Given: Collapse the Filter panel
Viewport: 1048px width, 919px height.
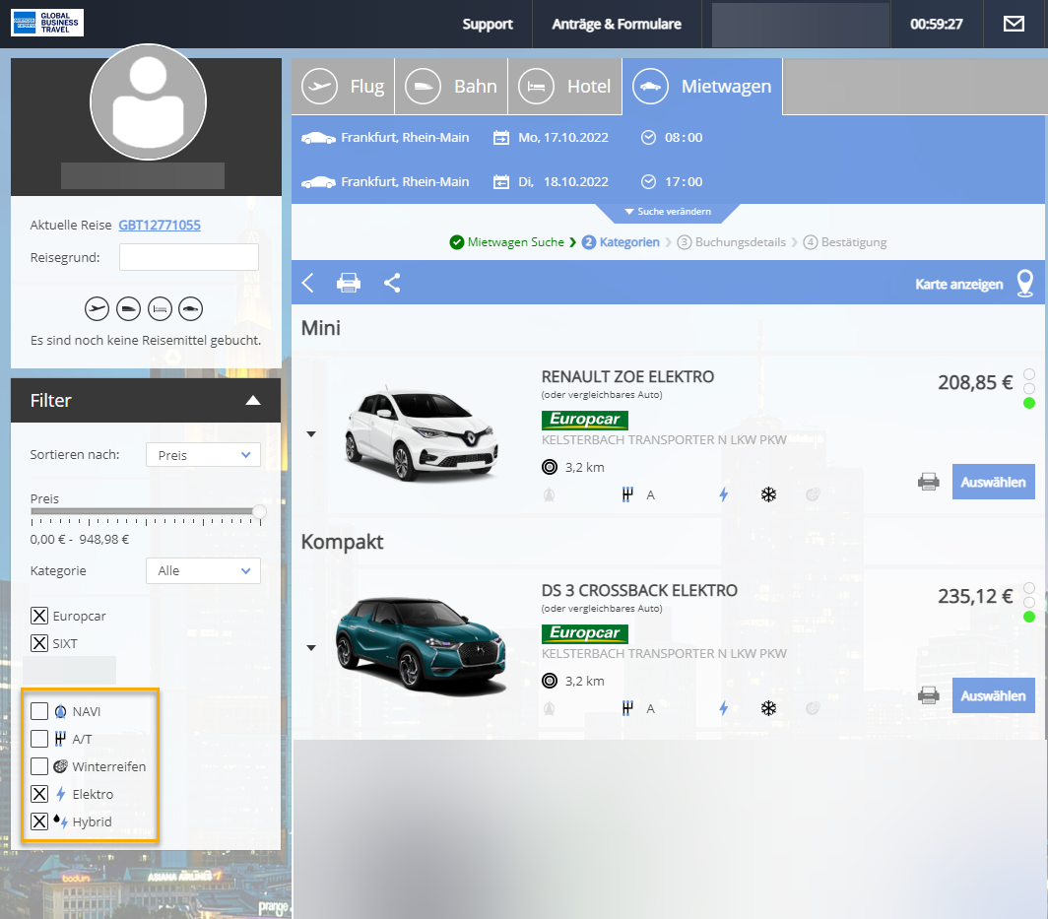Looking at the screenshot, I should point(252,400).
